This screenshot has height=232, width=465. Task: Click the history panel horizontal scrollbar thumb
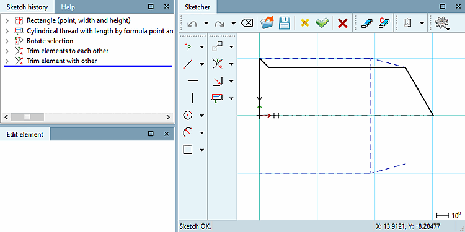tap(27, 117)
